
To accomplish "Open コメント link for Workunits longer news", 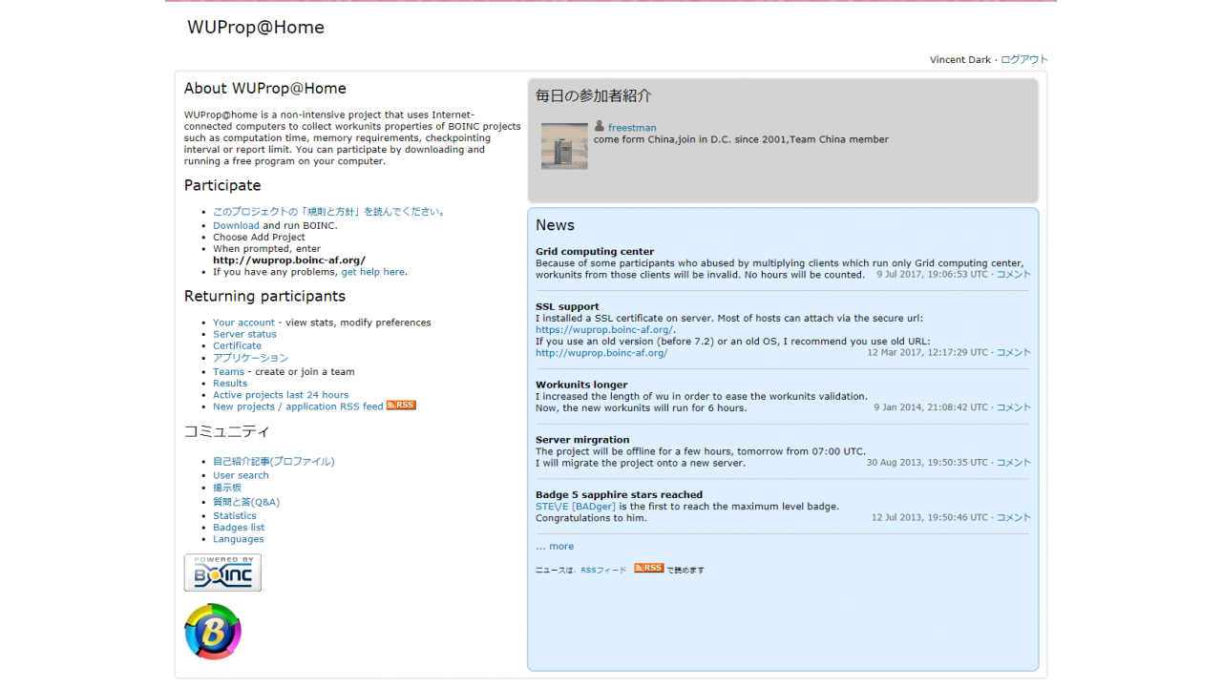I will click(1014, 407).
